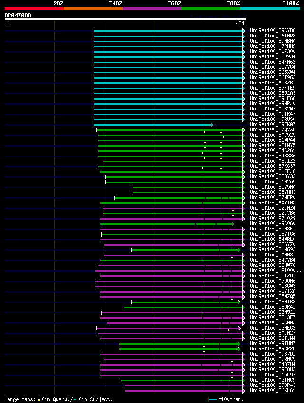This screenshot has width=304, height=403.
Task: Click the green alignment bar for B8BY32
Action: [x=174, y=177]
